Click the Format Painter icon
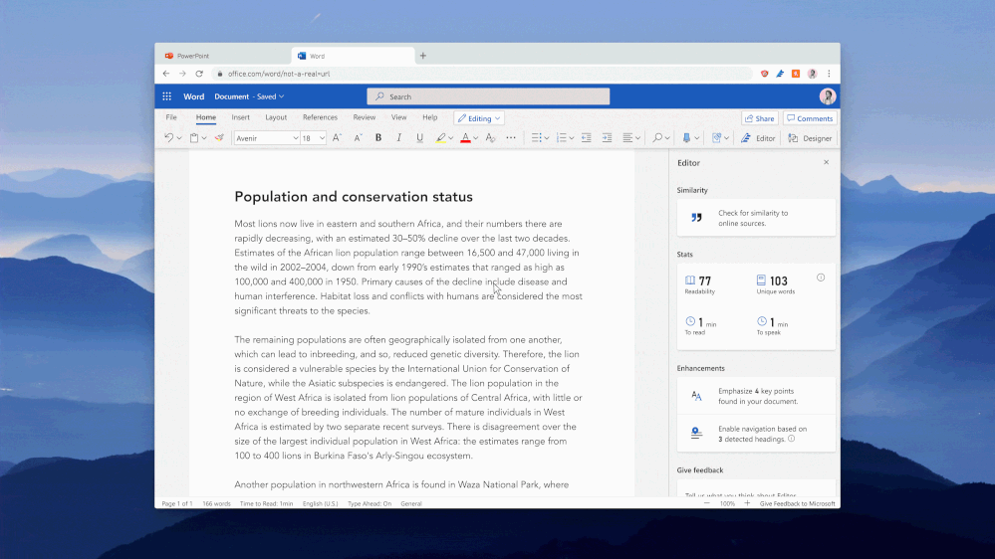Viewport: 995px width, 559px height. pos(219,138)
